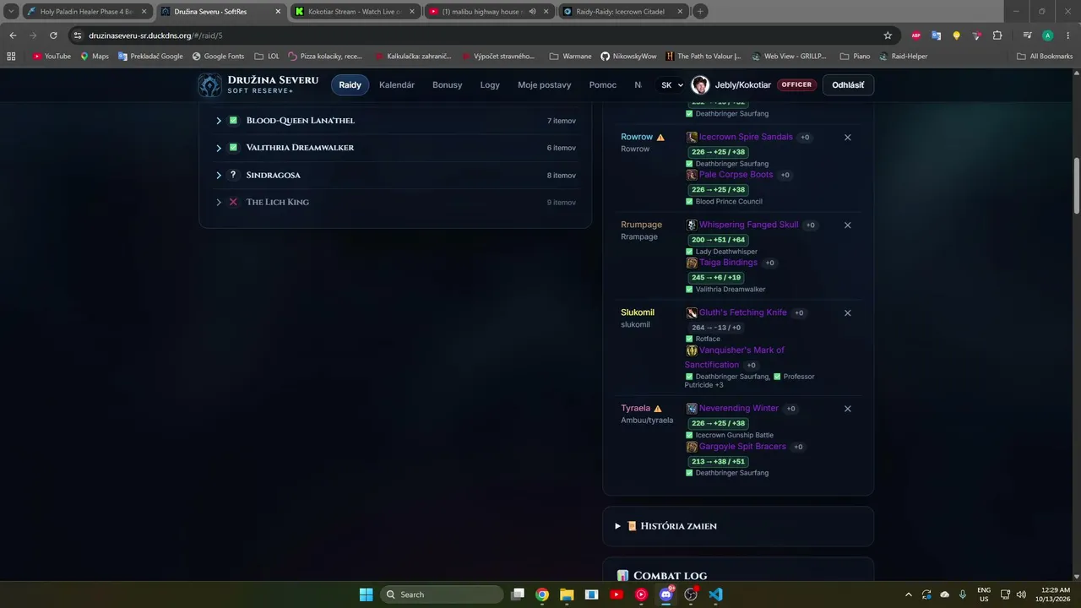Click the Gluth's Fetching Knife item icon
The image size is (1081, 608).
[692, 312]
